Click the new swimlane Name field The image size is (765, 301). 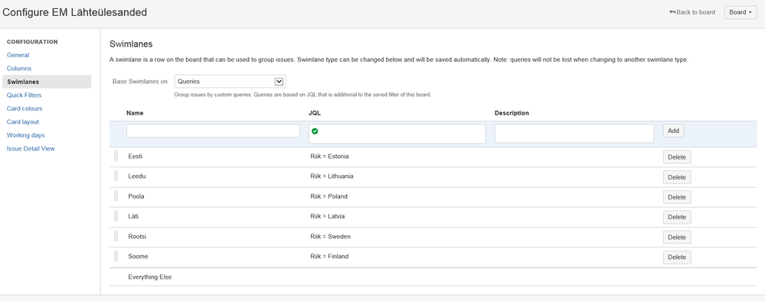coord(213,131)
